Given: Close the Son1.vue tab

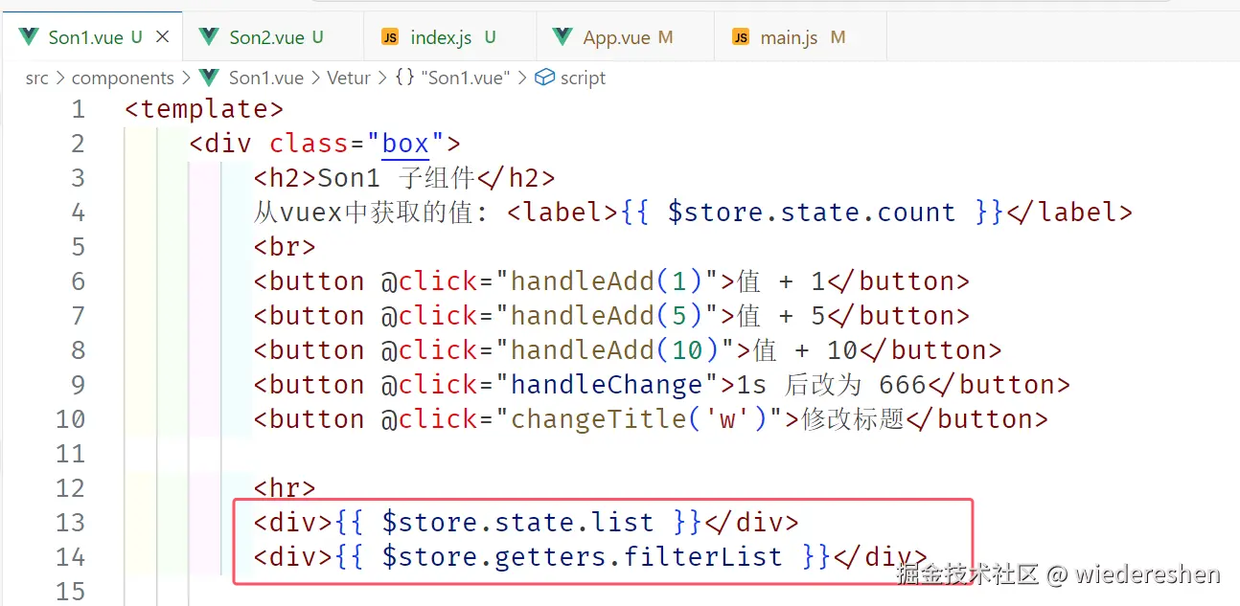Looking at the screenshot, I should pos(161,36).
